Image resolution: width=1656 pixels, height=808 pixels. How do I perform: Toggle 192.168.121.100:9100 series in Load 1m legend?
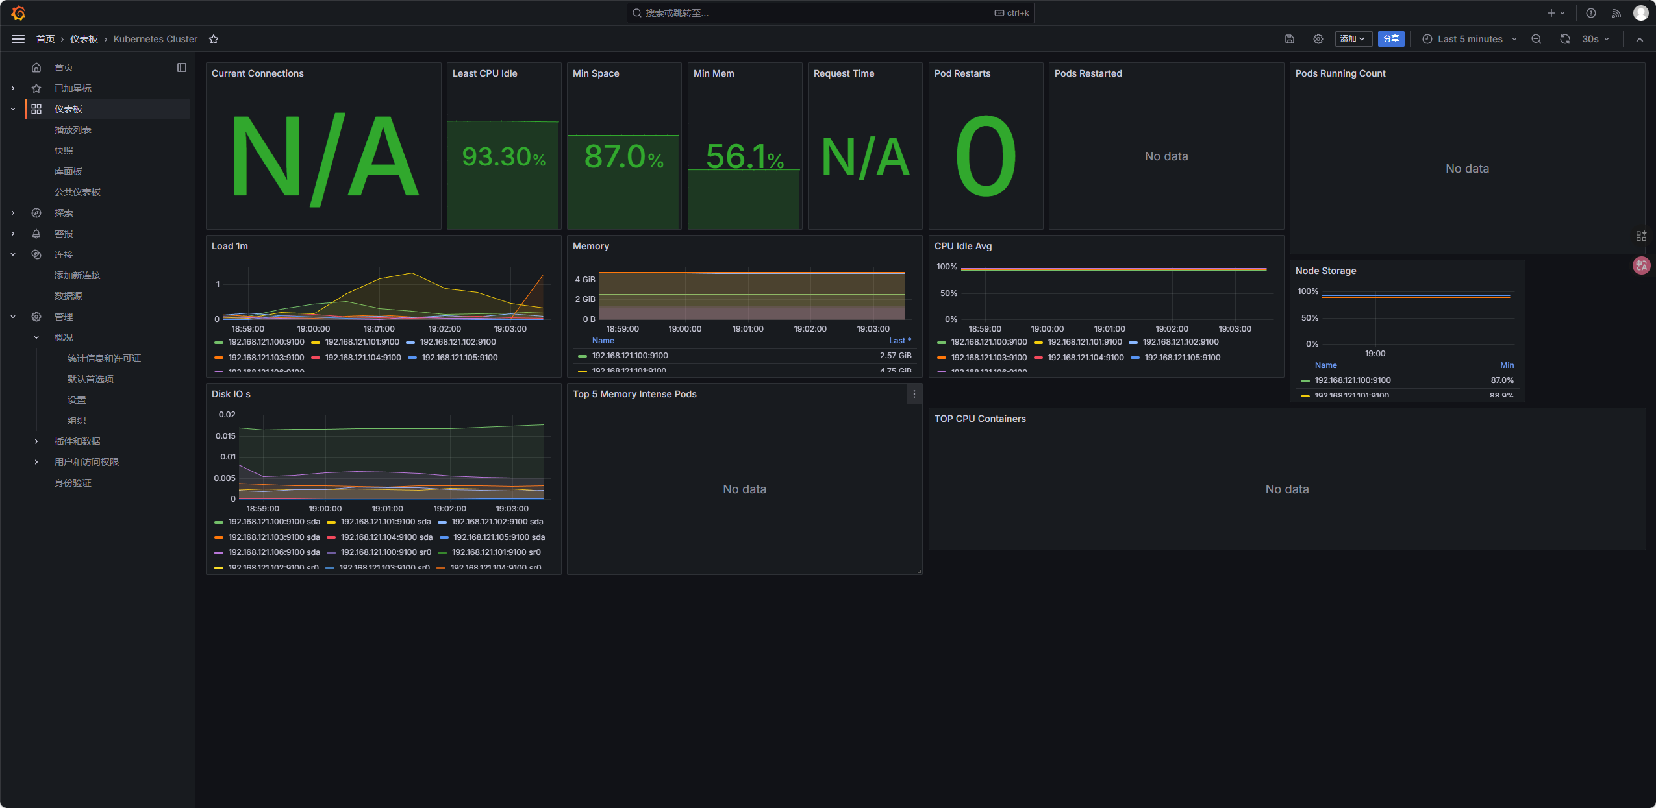tap(266, 342)
